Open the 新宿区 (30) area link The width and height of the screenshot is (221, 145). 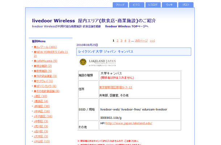tap(42, 106)
